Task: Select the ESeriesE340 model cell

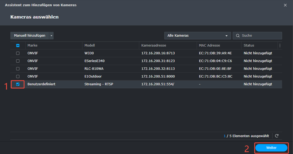Action: tap(94, 61)
